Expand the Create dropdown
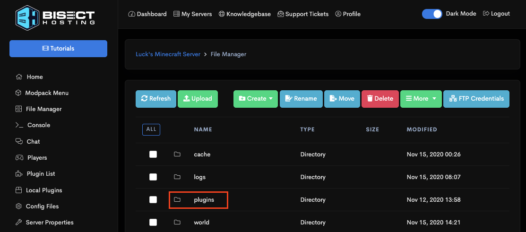This screenshot has width=526, height=232. [256, 99]
